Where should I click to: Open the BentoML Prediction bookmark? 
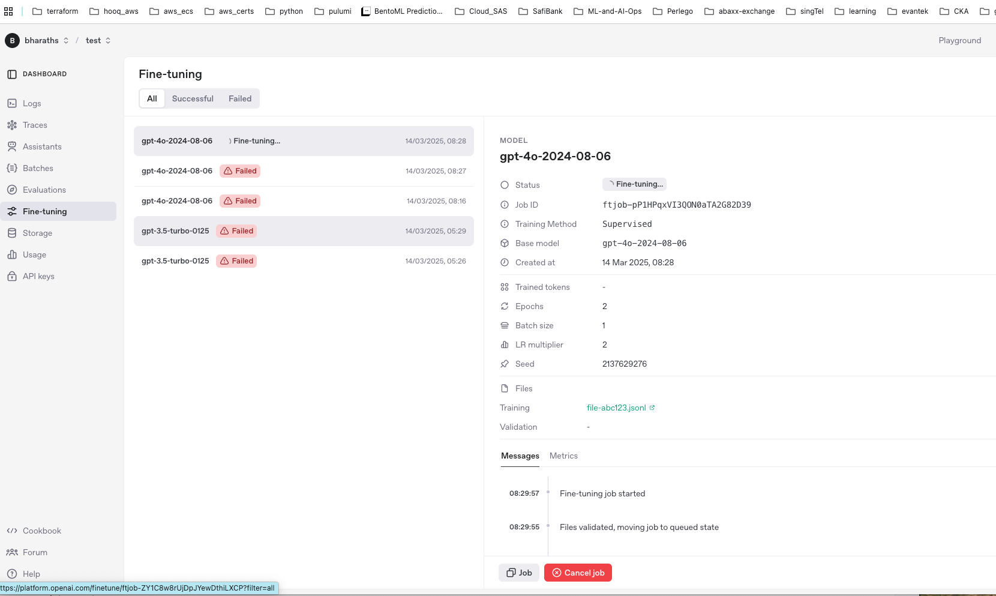click(x=402, y=11)
